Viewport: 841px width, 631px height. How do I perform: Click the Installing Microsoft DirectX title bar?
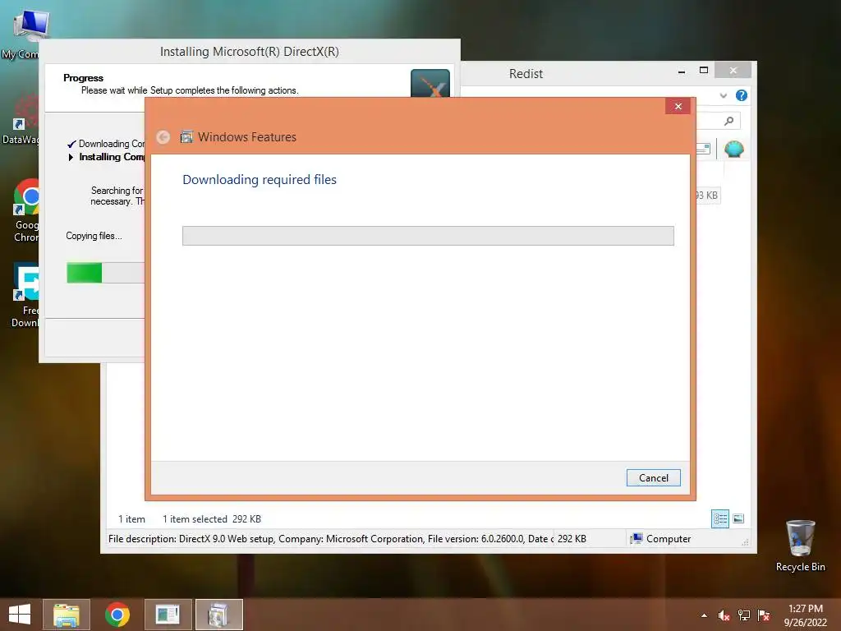(250, 52)
